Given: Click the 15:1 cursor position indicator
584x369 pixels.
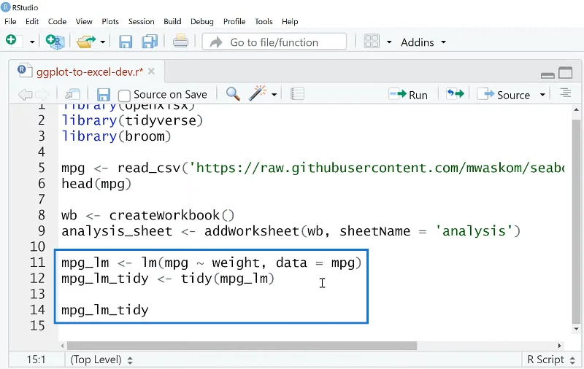Looking at the screenshot, I should [x=36, y=360].
